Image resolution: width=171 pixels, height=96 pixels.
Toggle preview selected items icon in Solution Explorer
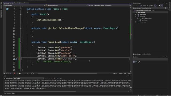click(161, 6)
